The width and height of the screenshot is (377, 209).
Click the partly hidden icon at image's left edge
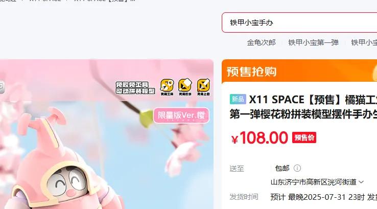[x=2, y=87]
